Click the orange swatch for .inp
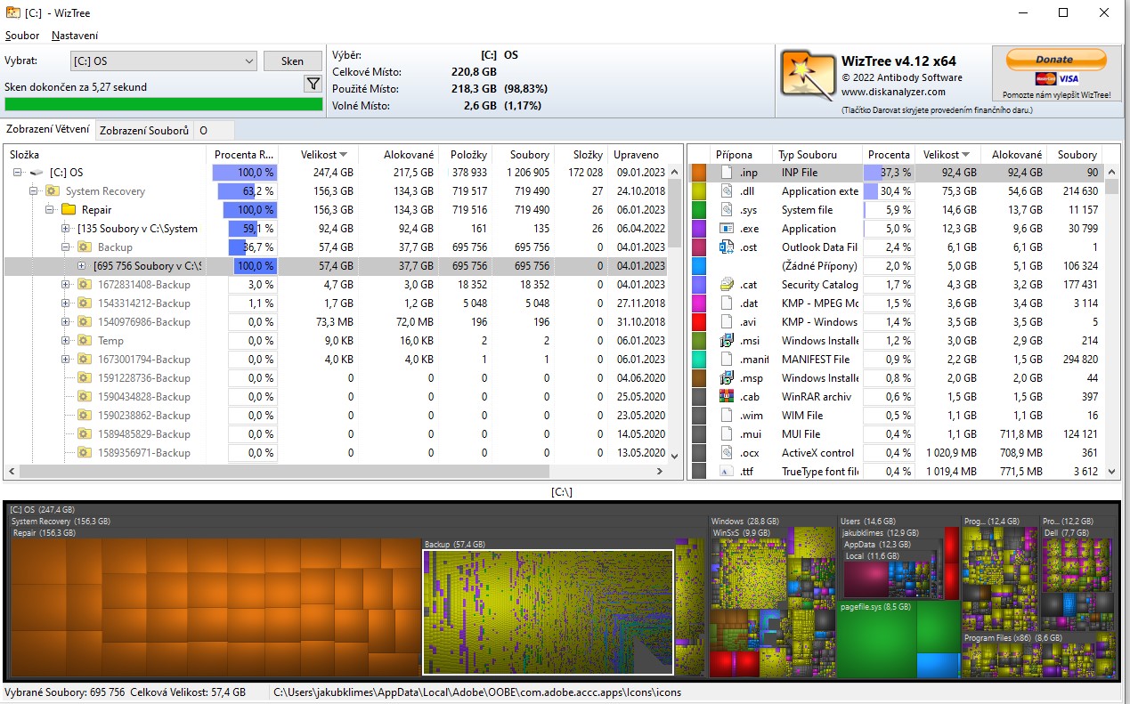This screenshot has height=704, width=1130. tap(699, 173)
